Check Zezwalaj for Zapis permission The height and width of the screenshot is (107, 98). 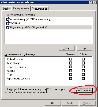70,75
